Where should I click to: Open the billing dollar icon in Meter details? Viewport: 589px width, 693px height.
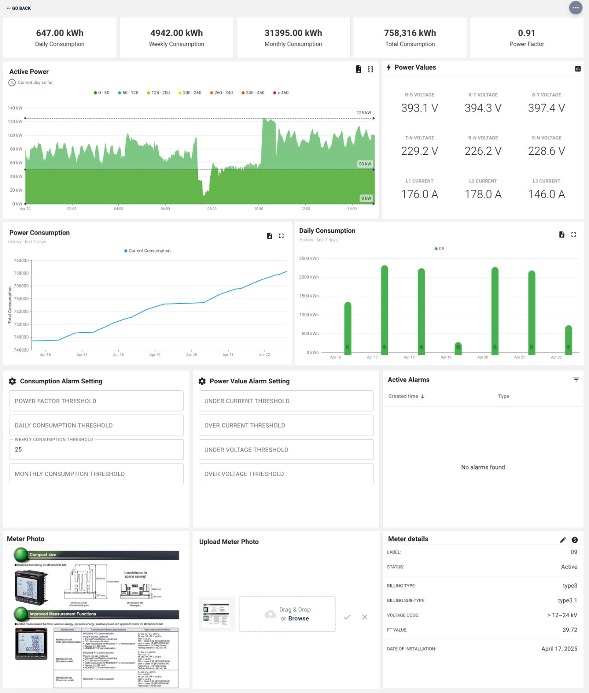point(575,540)
